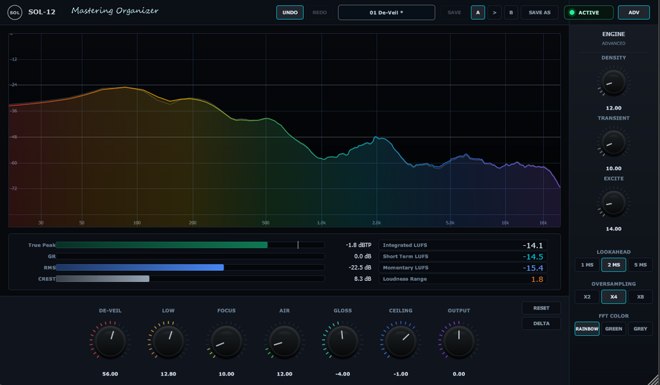Viewport: 660px width, 385px height.
Task: Open the 01 De-Veil preset selector
Action: [386, 12]
